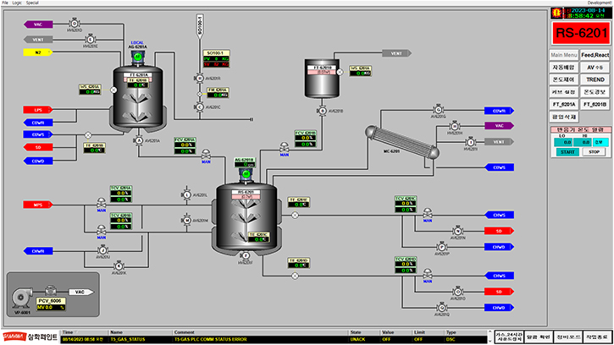Click the HI temperature alarm value field
Image resolution: width=614 pixels, height=345 pixels.
[x=583, y=142]
